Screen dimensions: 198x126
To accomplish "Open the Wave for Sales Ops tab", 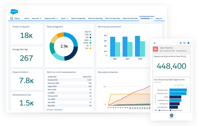I will pos(113,19).
